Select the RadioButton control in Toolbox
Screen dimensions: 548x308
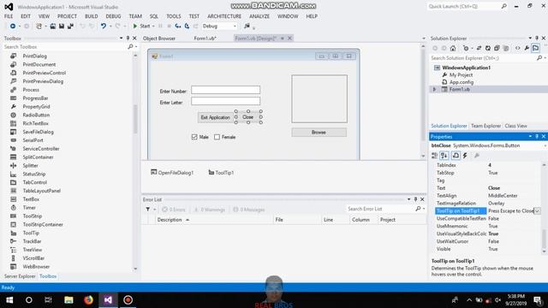click(36, 115)
